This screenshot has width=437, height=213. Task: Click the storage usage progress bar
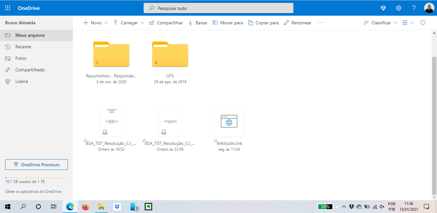point(36,177)
